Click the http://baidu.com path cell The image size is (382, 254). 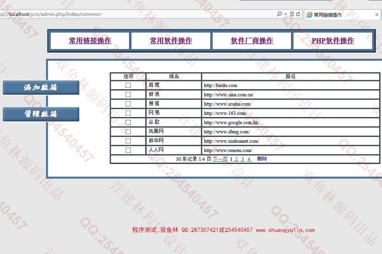291,85
